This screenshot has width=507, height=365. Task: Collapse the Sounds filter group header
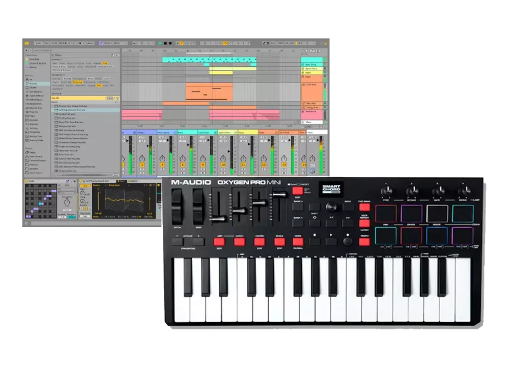[x=55, y=59]
